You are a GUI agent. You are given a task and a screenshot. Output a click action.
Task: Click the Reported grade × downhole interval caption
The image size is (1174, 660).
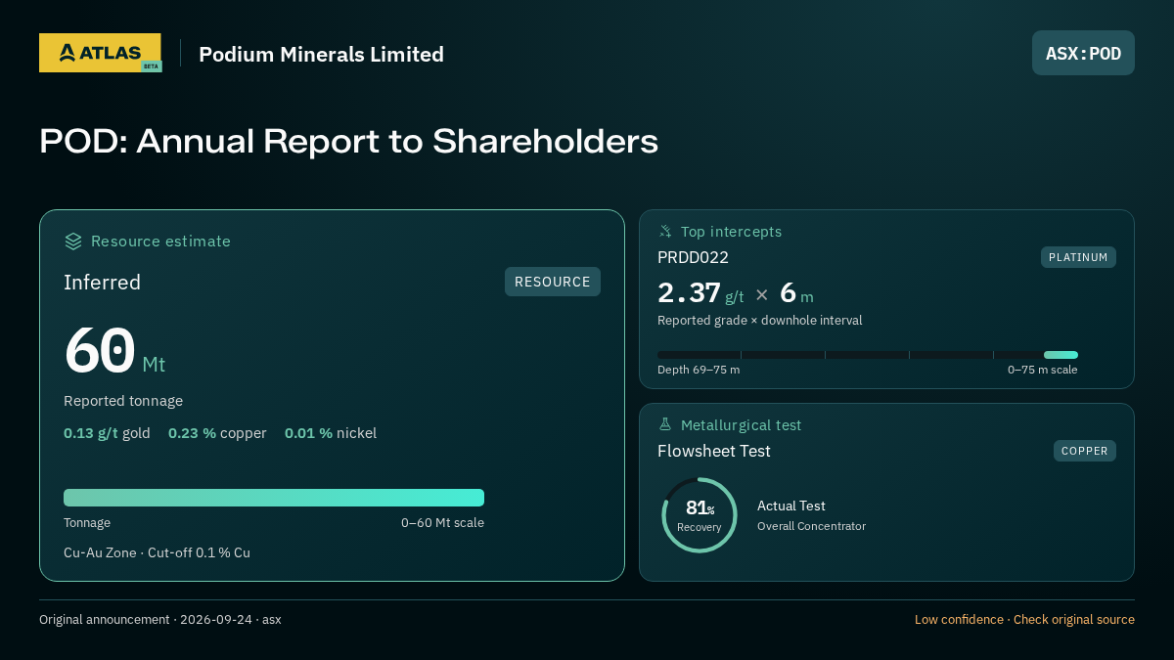[x=759, y=321]
